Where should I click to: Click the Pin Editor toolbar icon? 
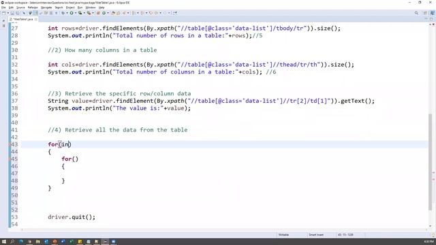tap(175, 13)
